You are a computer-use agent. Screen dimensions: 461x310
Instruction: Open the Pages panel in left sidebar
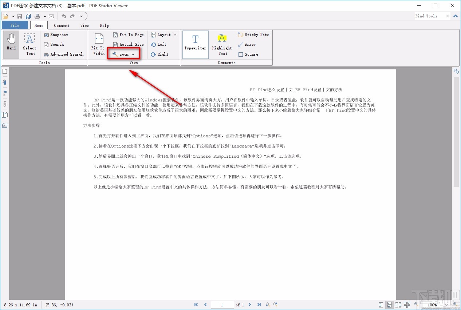(5, 71)
